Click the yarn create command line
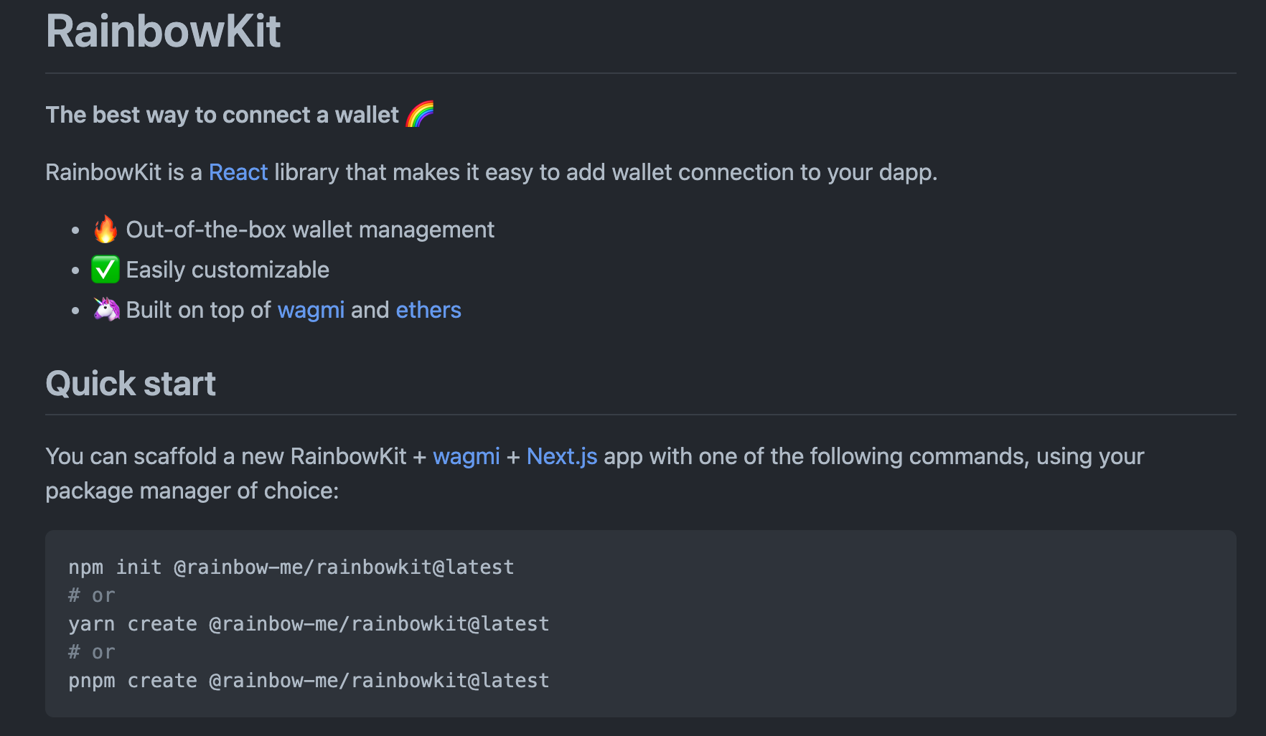Image resolution: width=1266 pixels, height=736 pixels. click(x=309, y=624)
